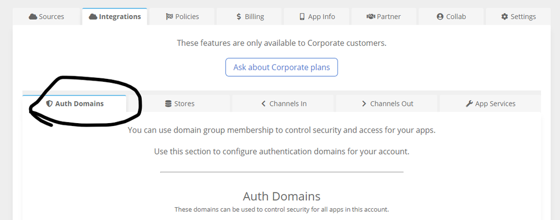Click the flag icon on Policies
The height and width of the screenshot is (220, 560).
tap(169, 17)
